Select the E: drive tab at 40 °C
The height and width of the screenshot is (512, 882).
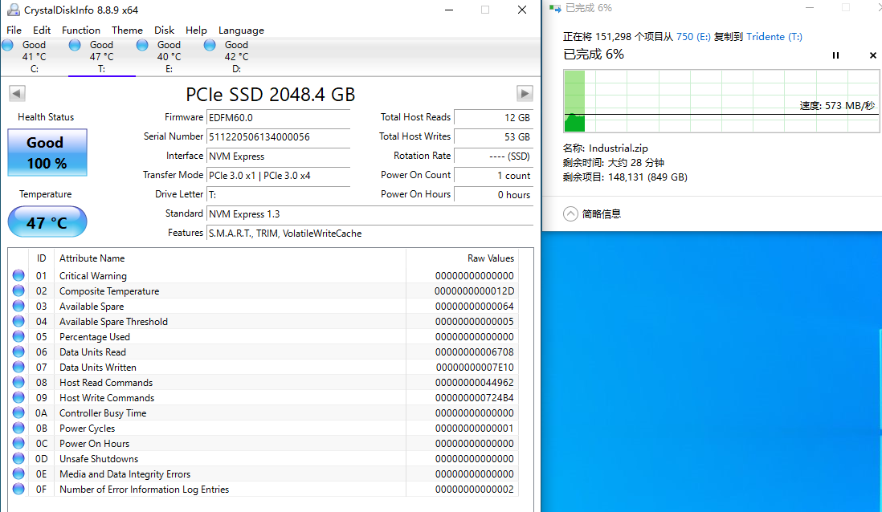point(169,56)
